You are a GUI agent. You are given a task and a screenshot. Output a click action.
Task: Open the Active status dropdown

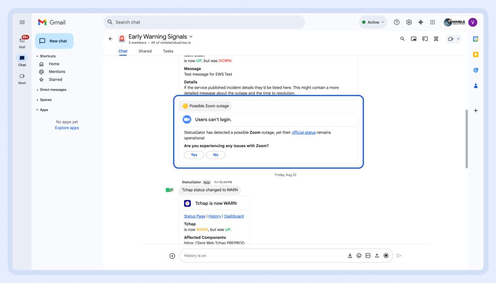pyautogui.click(x=373, y=22)
